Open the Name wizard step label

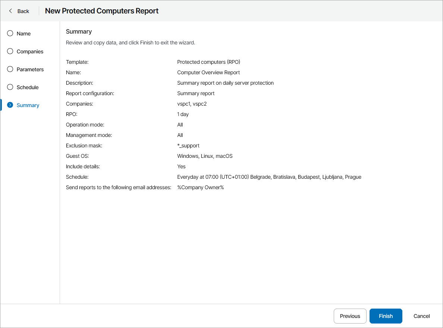click(23, 34)
